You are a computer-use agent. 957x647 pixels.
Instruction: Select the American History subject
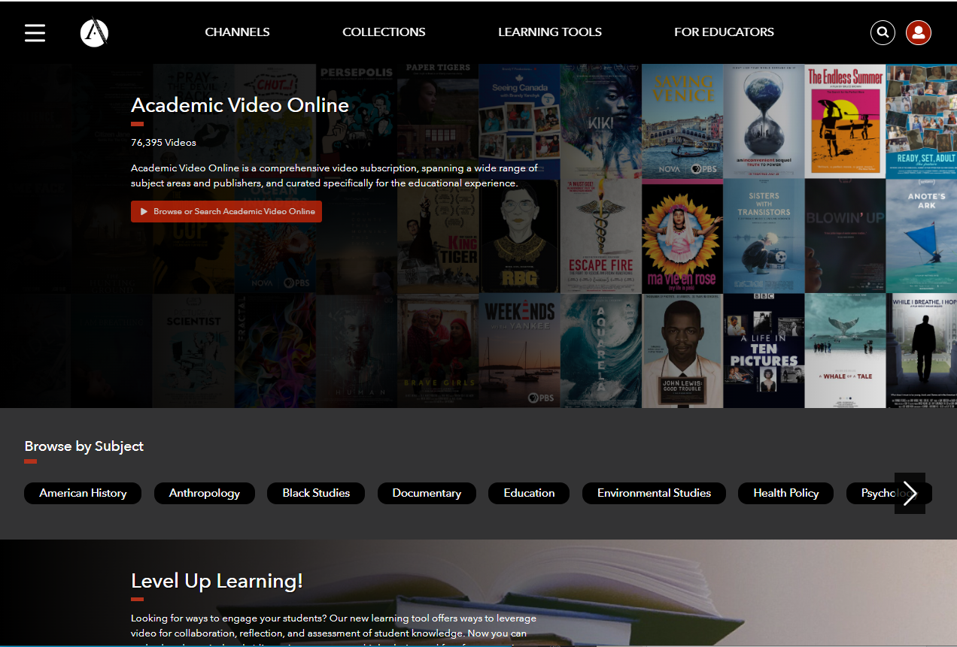[x=83, y=493]
